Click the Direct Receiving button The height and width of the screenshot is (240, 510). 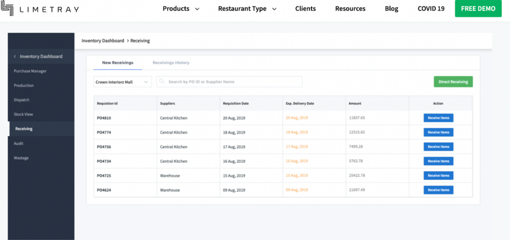click(453, 81)
